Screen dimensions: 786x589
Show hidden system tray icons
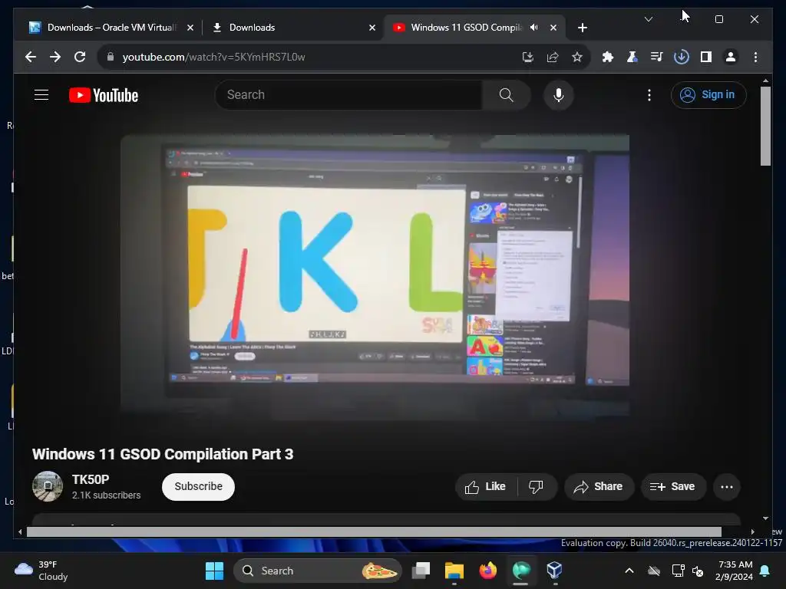[629, 571]
